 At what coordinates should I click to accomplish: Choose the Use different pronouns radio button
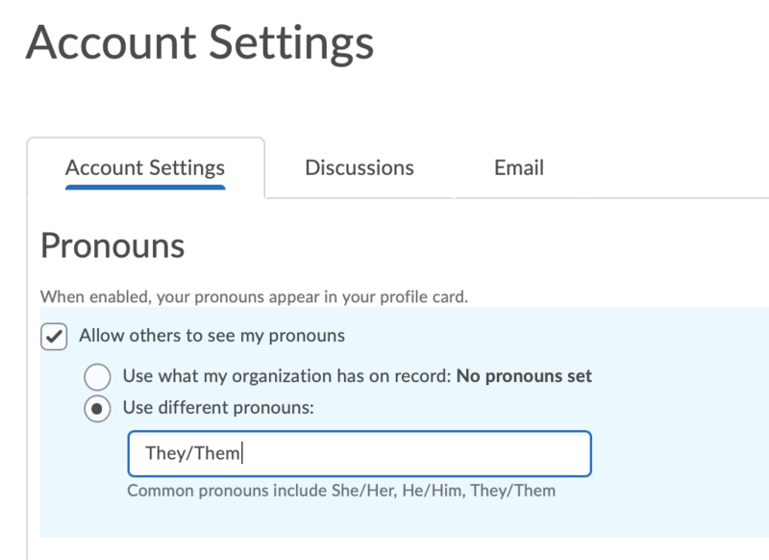[97, 408]
